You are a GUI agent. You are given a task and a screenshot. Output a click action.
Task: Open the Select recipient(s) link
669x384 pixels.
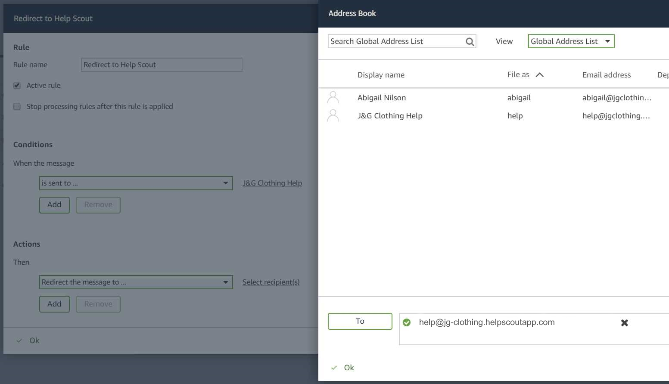(271, 282)
